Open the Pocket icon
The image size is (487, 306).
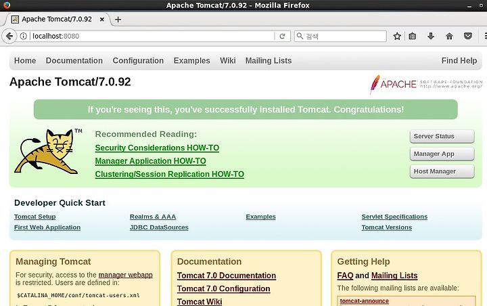tap(468, 36)
